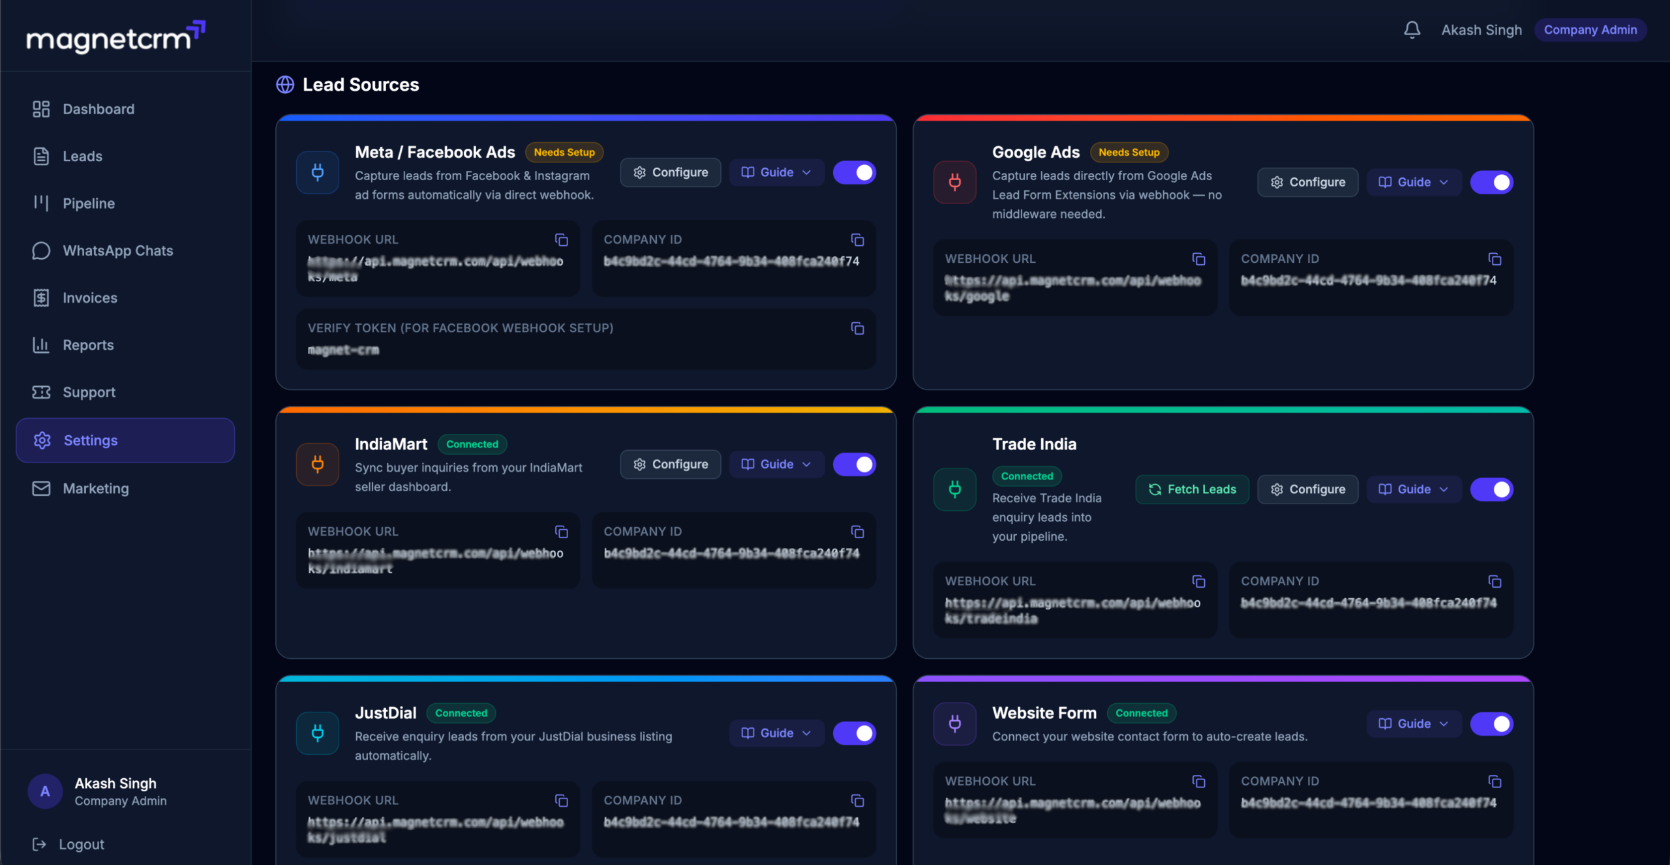1670x865 pixels.
Task: Copy Trade India webhook URL
Action: pos(1199,581)
